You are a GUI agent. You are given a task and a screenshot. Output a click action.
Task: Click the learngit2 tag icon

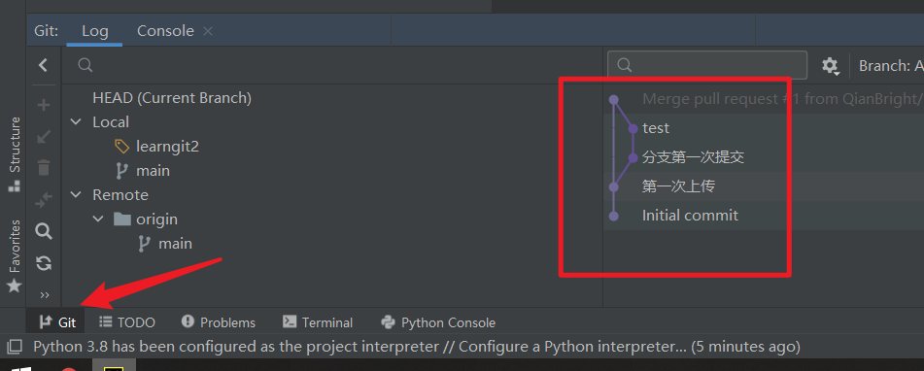click(x=121, y=146)
